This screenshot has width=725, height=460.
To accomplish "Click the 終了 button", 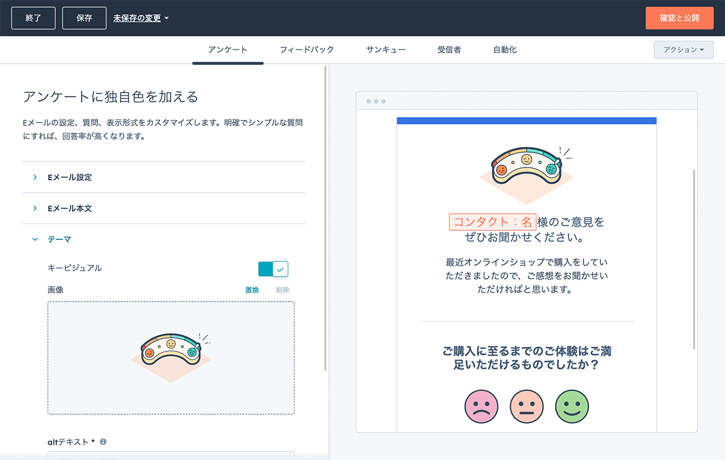I will 33,18.
